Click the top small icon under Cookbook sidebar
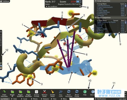Screen dimensions: 127x100 1,63
